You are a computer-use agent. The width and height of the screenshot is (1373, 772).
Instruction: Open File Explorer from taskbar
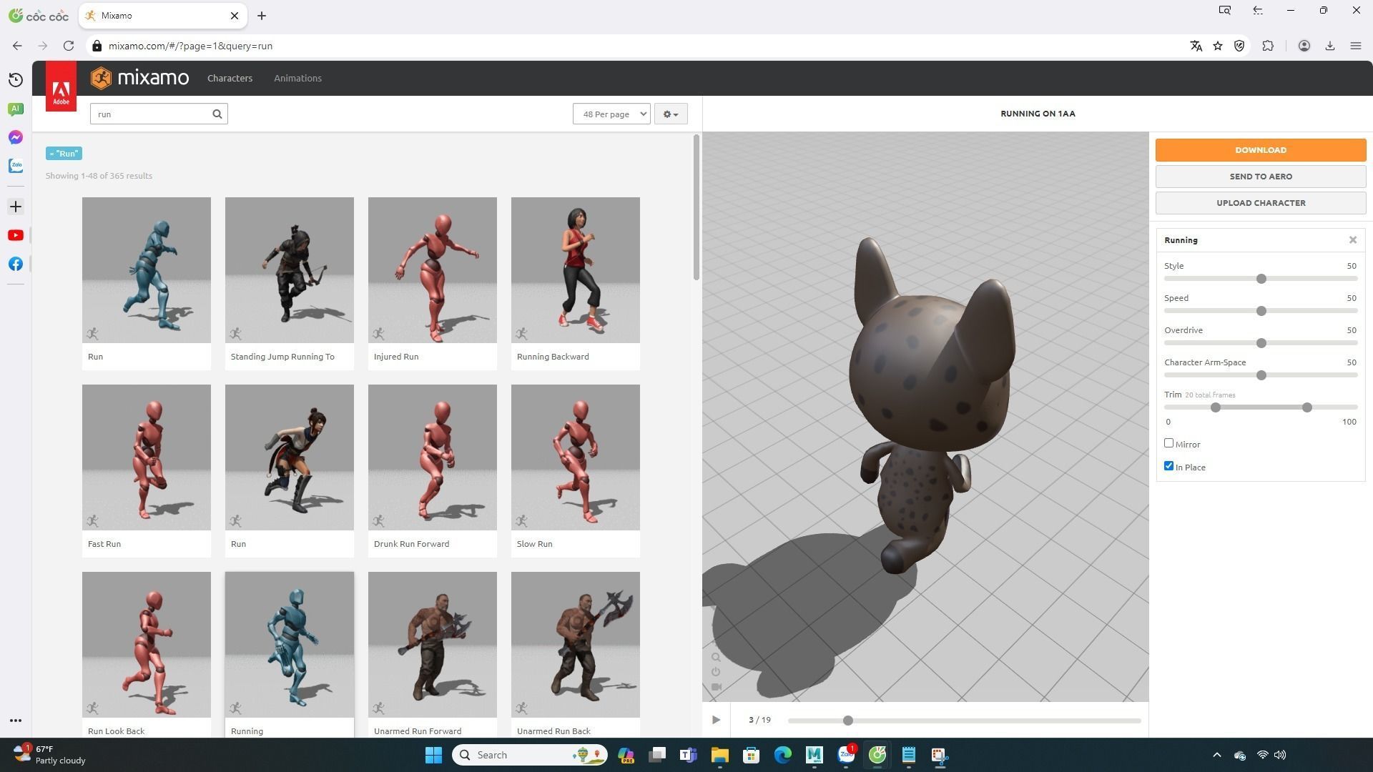(x=719, y=755)
